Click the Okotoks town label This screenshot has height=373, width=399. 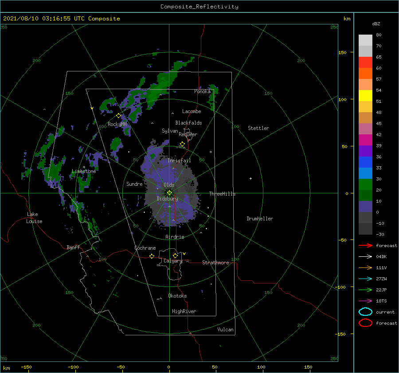(177, 296)
